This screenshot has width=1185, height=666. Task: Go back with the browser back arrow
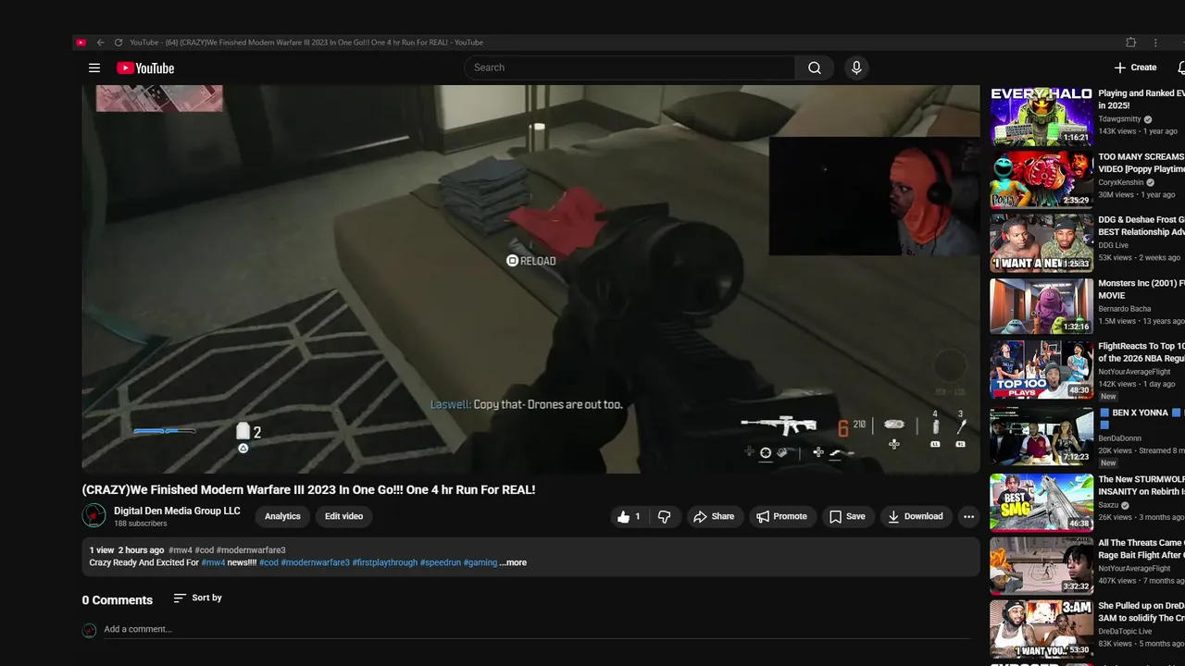[x=100, y=43]
